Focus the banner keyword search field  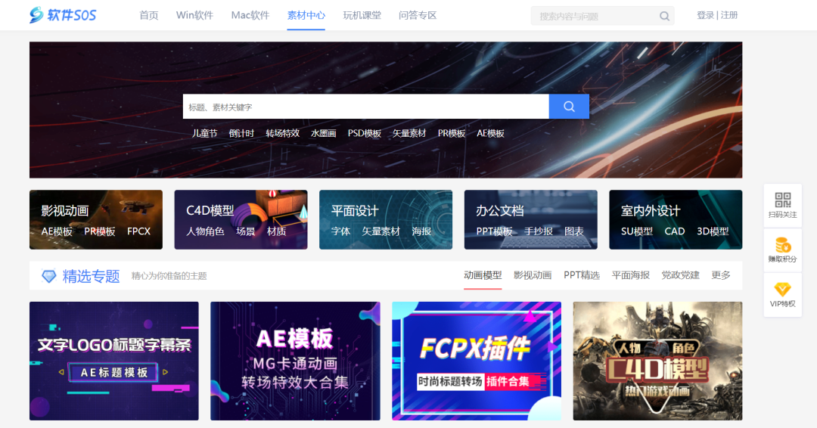[365, 107]
